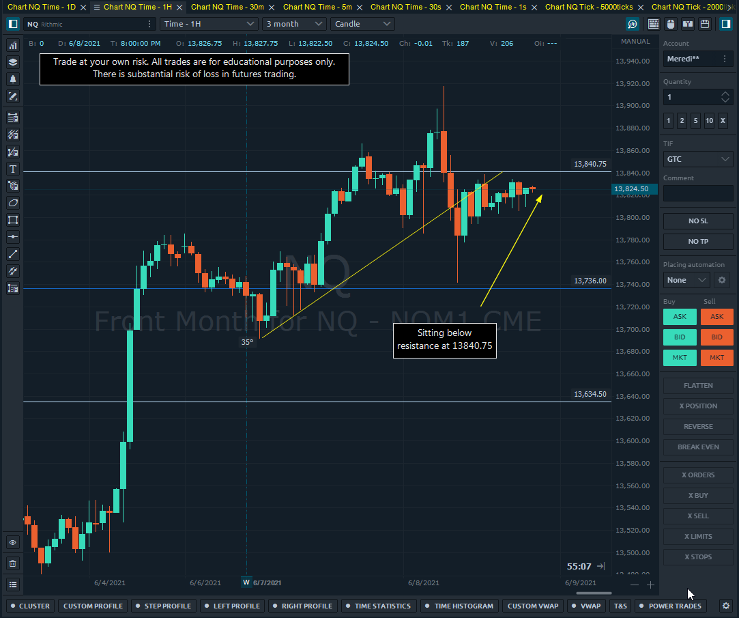Click the calendar icon in top toolbar

click(705, 24)
